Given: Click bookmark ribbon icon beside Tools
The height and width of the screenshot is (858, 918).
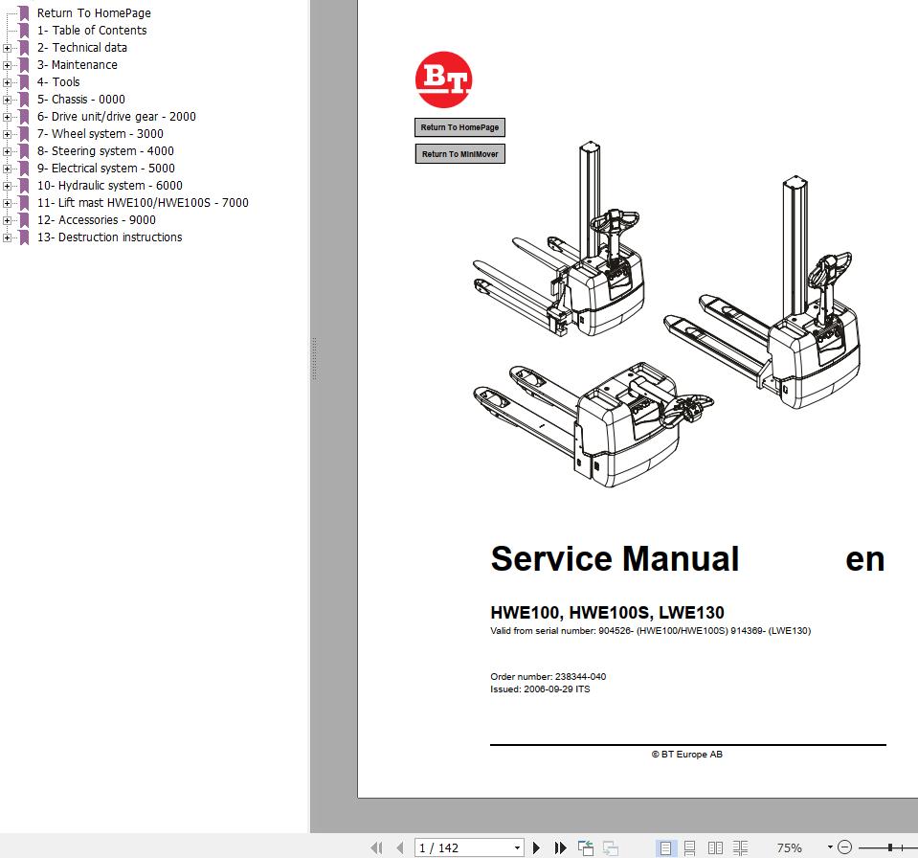Looking at the screenshot, I should tap(24, 82).
